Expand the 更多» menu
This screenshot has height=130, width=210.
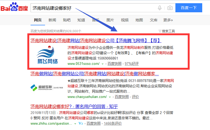pyautogui.click(x=168, y=20)
